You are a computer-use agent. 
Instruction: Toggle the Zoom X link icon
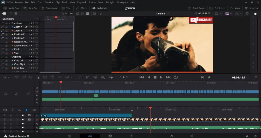click(26, 27)
